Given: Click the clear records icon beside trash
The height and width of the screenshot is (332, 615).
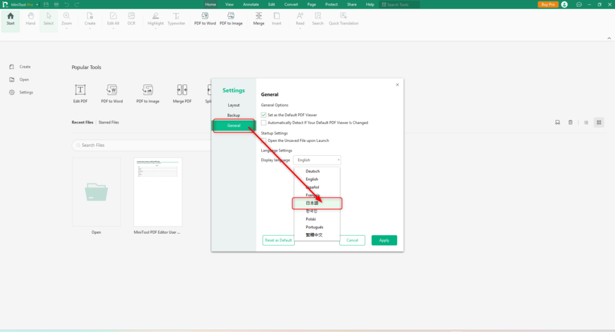Looking at the screenshot, I should [557, 122].
